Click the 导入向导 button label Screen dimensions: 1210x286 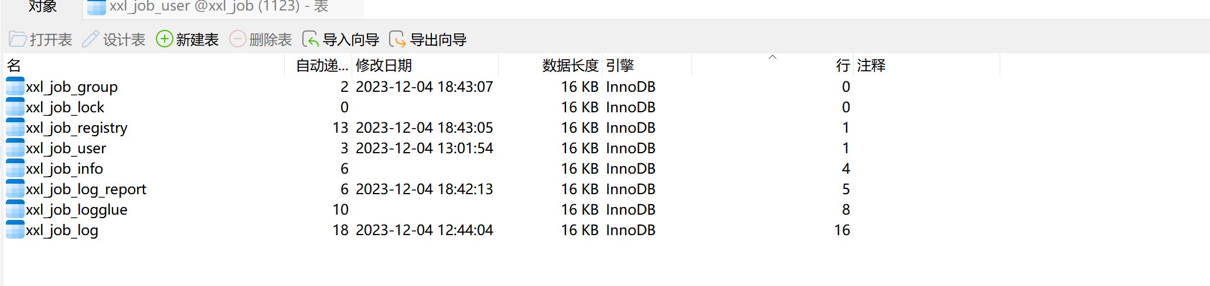point(350,40)
